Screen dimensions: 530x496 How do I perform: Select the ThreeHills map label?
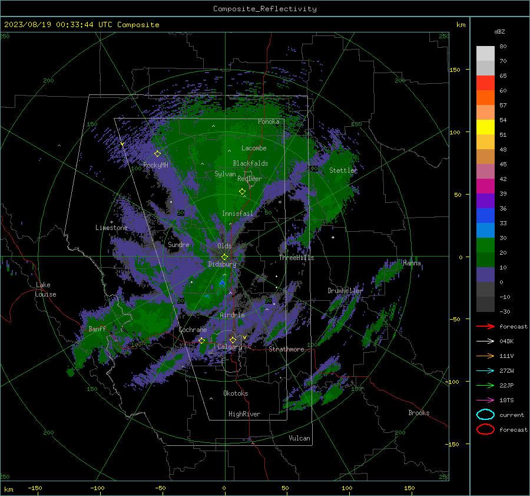coord(296,258)
